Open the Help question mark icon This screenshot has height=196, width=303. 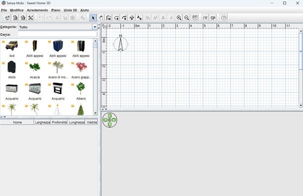coord(224,18)
